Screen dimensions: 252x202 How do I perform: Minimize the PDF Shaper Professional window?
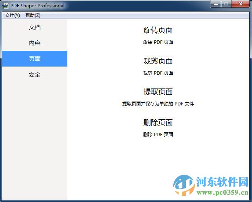(x=216, y=4)
